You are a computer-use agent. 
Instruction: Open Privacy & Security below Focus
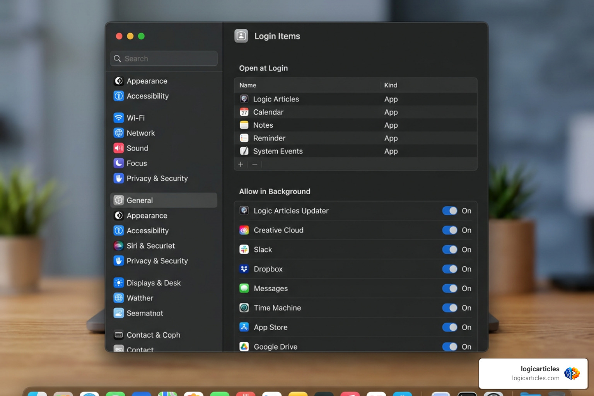(x=157, y=178)
